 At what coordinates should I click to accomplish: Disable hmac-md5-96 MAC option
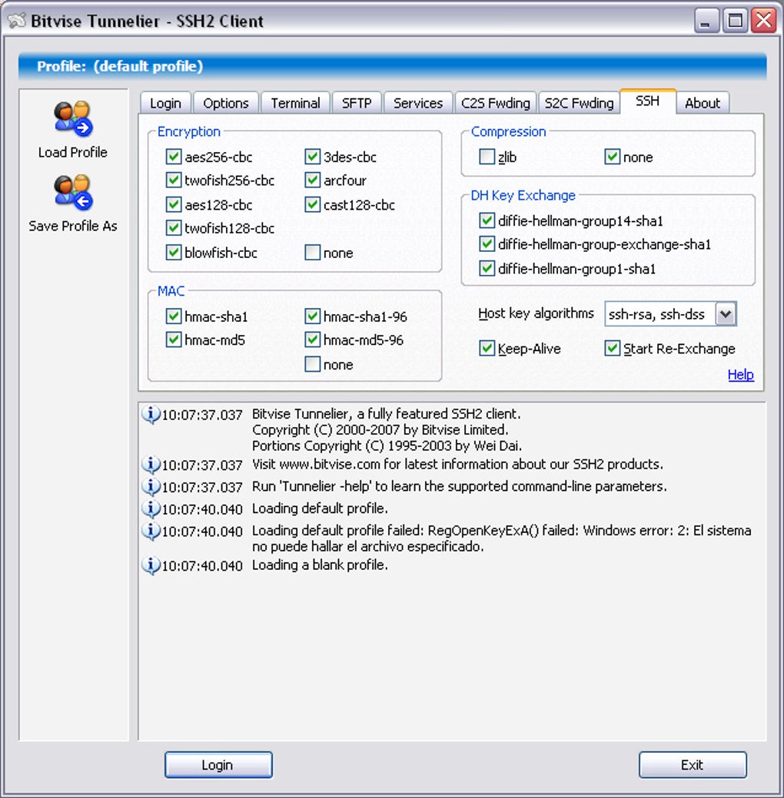click(312, 339)
